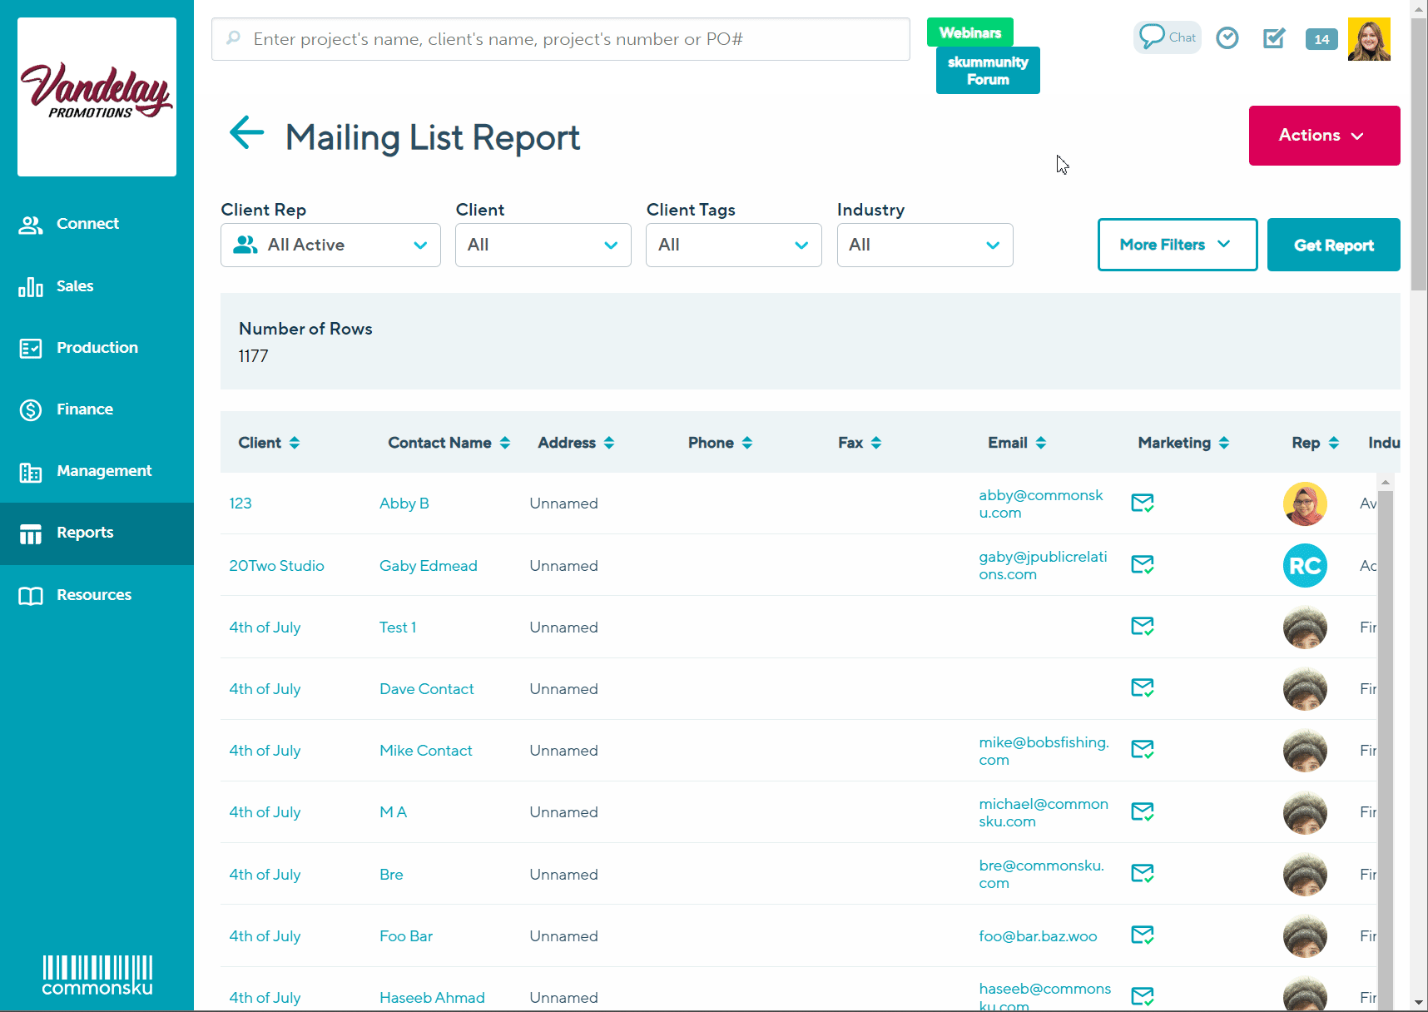This screenshot has height=1012, width=1428.
Task: Click the back arrow beside Mailing List Report
Action: (x=246, y=133)
